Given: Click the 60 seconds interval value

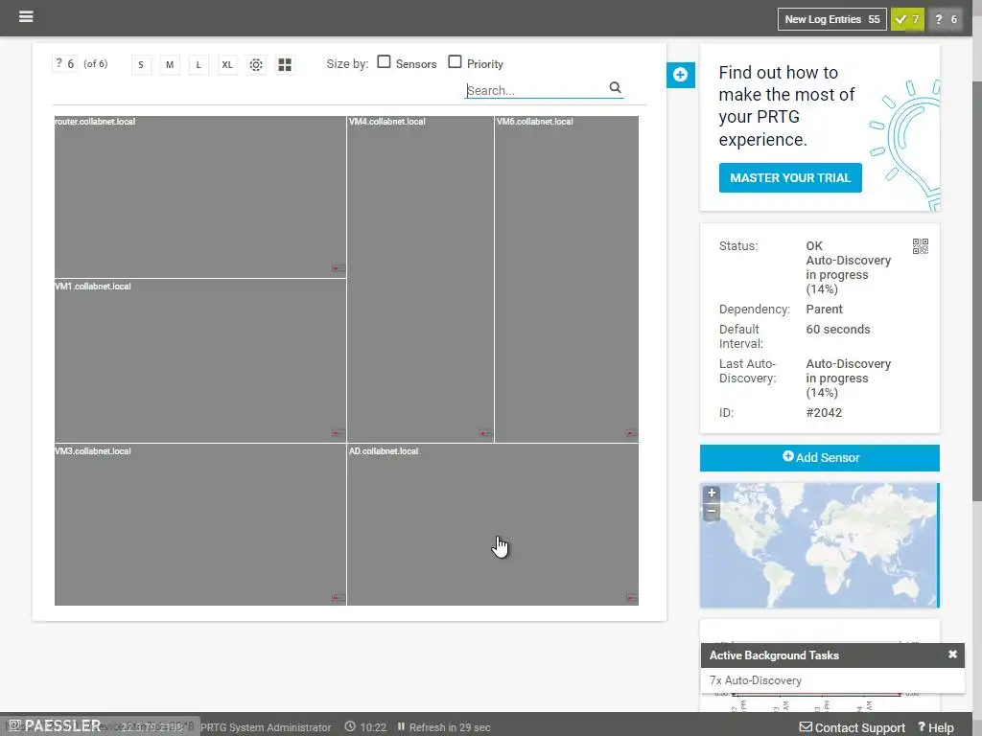Looking at the screenshot, I should tap(838, 330).
